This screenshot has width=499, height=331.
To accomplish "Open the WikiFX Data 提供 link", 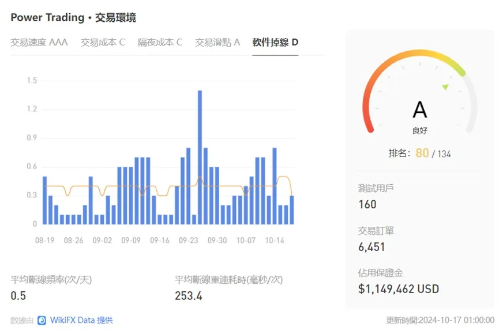I will [x=81, y=320].
